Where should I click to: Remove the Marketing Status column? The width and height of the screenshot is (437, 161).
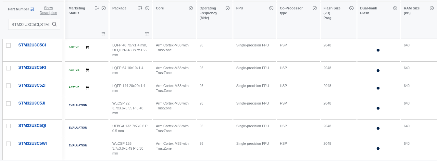click(x=104, y=8)
